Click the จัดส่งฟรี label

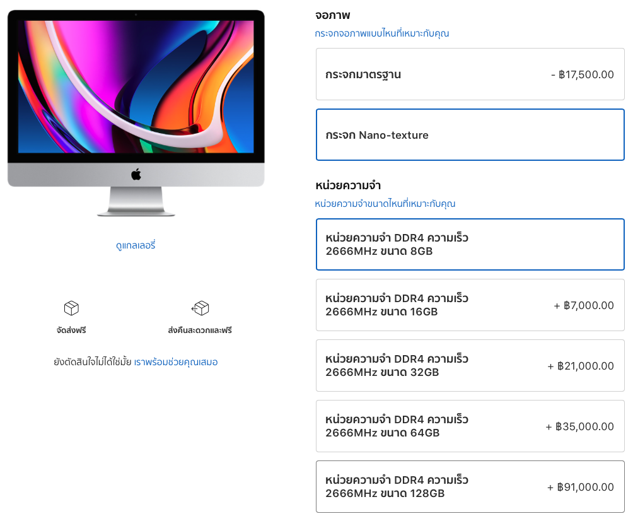tap(71, 330)
